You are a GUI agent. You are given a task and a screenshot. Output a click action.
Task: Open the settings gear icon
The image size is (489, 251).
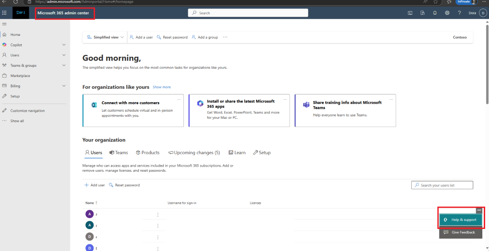click(x=447, y=13)
